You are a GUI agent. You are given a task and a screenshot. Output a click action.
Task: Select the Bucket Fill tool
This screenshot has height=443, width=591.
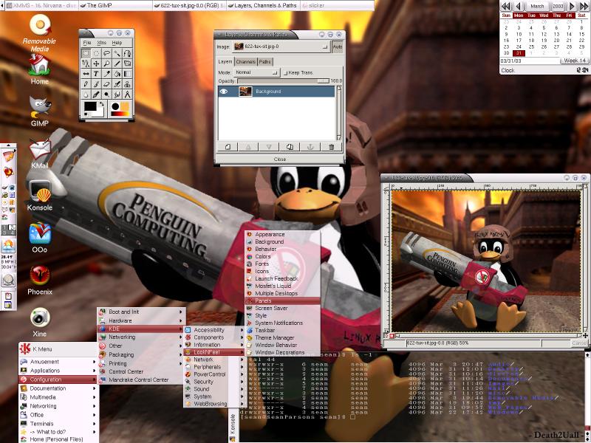pyautogui.click(x=117, y=74)
